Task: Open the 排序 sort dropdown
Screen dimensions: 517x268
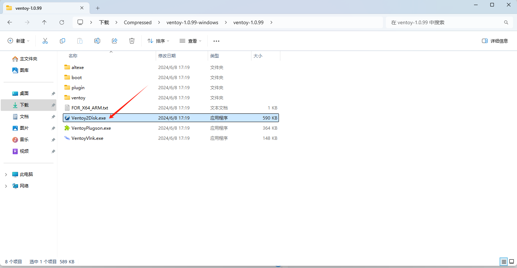Action: pos(158,41)
